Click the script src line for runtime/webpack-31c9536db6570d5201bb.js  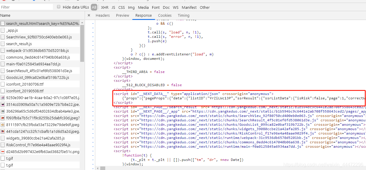240,138
